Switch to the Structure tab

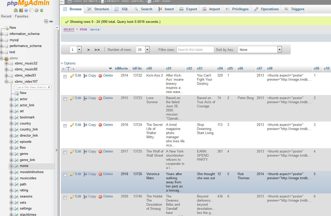tap(98, 9)
